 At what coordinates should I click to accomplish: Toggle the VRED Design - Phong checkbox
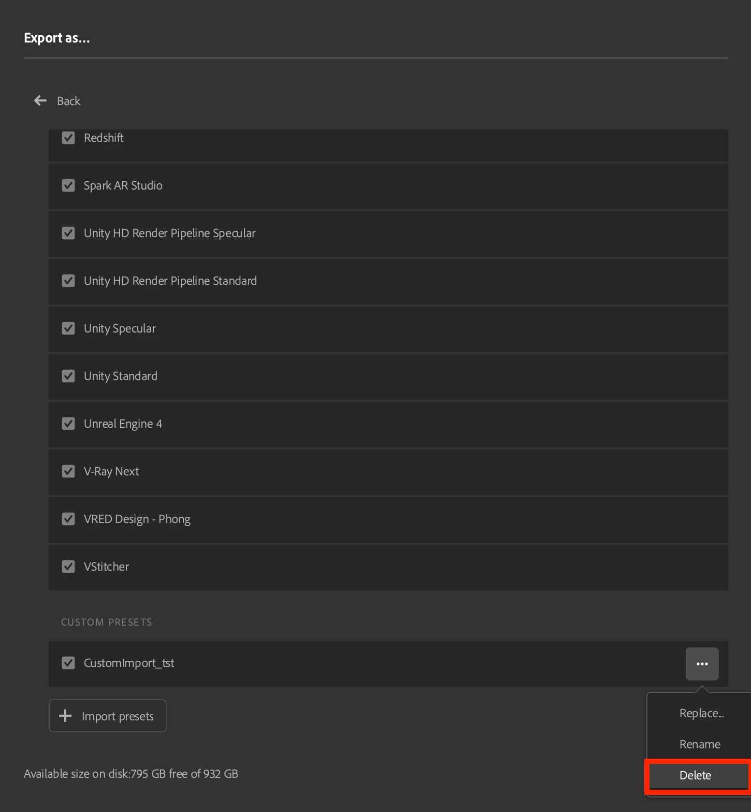[x=68, y=519]
